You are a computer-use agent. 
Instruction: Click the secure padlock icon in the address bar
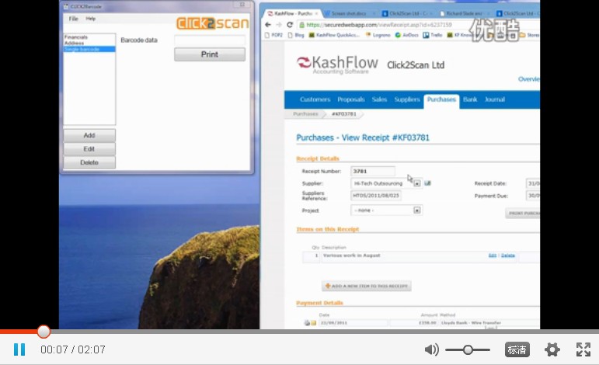pos(301,25)
